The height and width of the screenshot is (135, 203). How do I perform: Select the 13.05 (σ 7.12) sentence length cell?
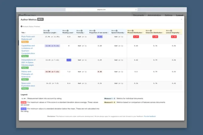click(52, 60)
